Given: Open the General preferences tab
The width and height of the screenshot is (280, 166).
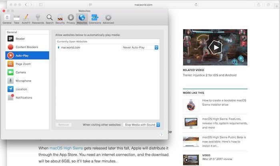Looking at the screenshot, I should [7, 19].
